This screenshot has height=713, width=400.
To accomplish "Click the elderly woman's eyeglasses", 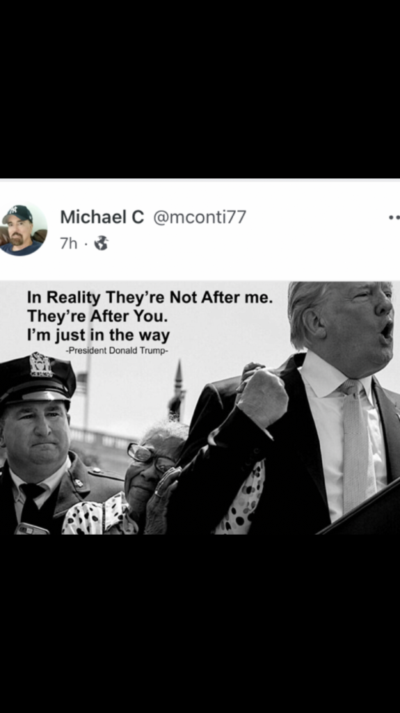I will pyautogui.click(x=149, y=457).
